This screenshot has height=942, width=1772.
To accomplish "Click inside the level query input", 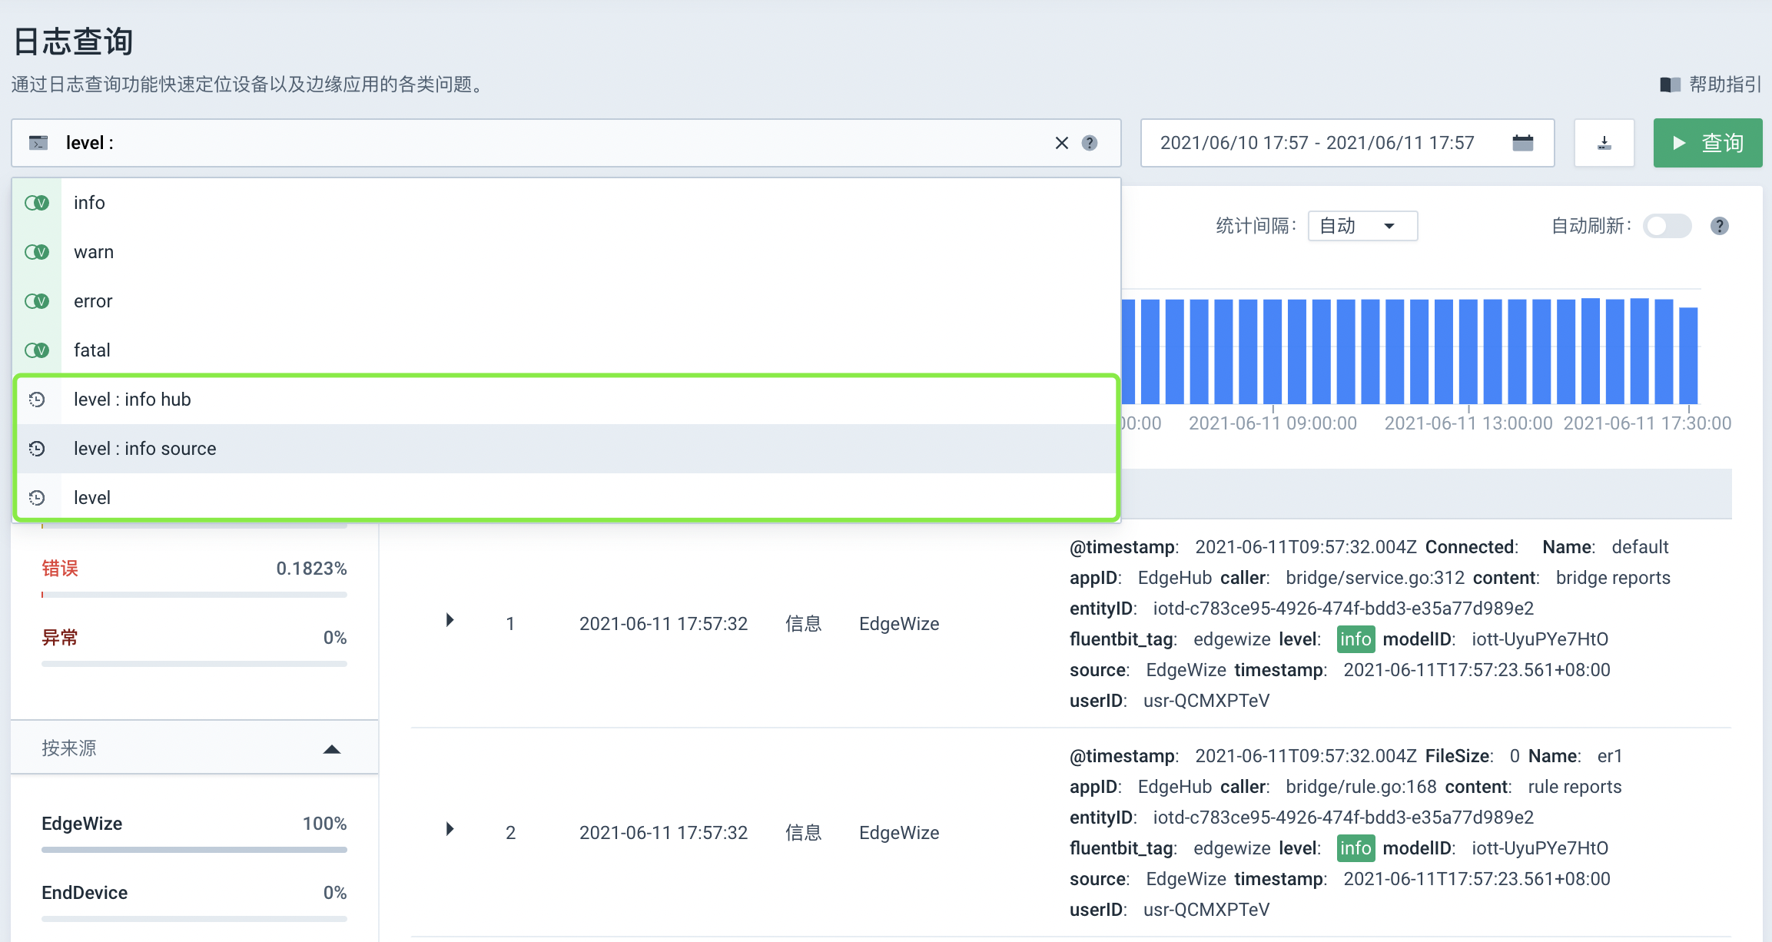I will pos(566,143).
